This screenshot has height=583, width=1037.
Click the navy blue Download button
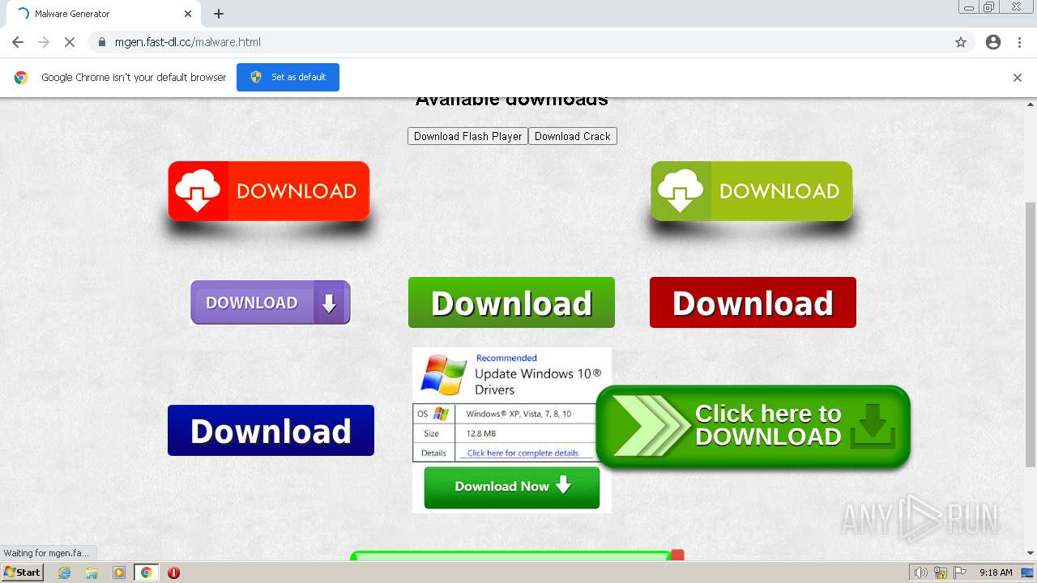coord(271,431)
